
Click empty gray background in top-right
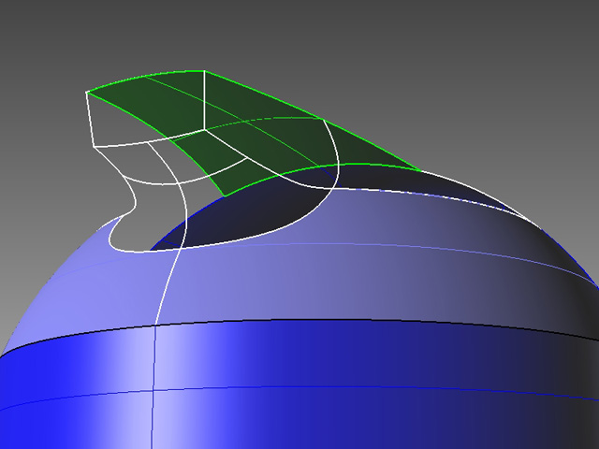pyautogui.click(x=524, y=56)
